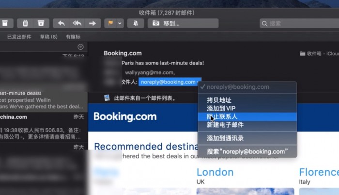Choose 搜索“noreply@booking.com” menu item
This screenshot has width=339, height=195.
[247, 152]
